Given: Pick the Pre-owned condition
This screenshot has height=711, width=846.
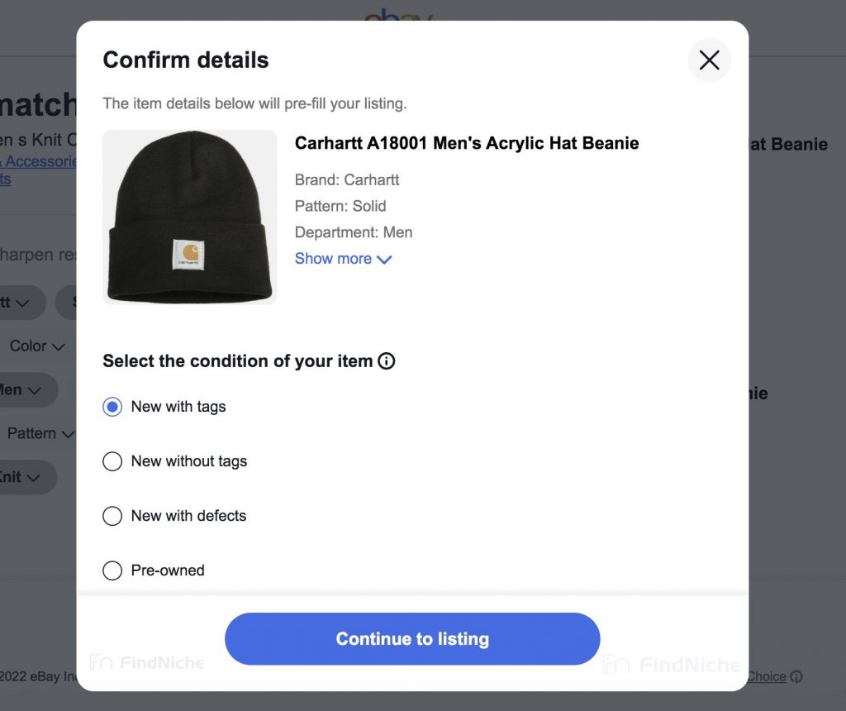Looking at the screenshot, I should point(112,570).
